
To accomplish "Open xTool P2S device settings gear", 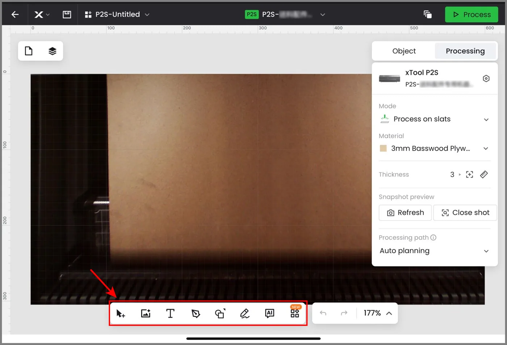I will 486,79.
